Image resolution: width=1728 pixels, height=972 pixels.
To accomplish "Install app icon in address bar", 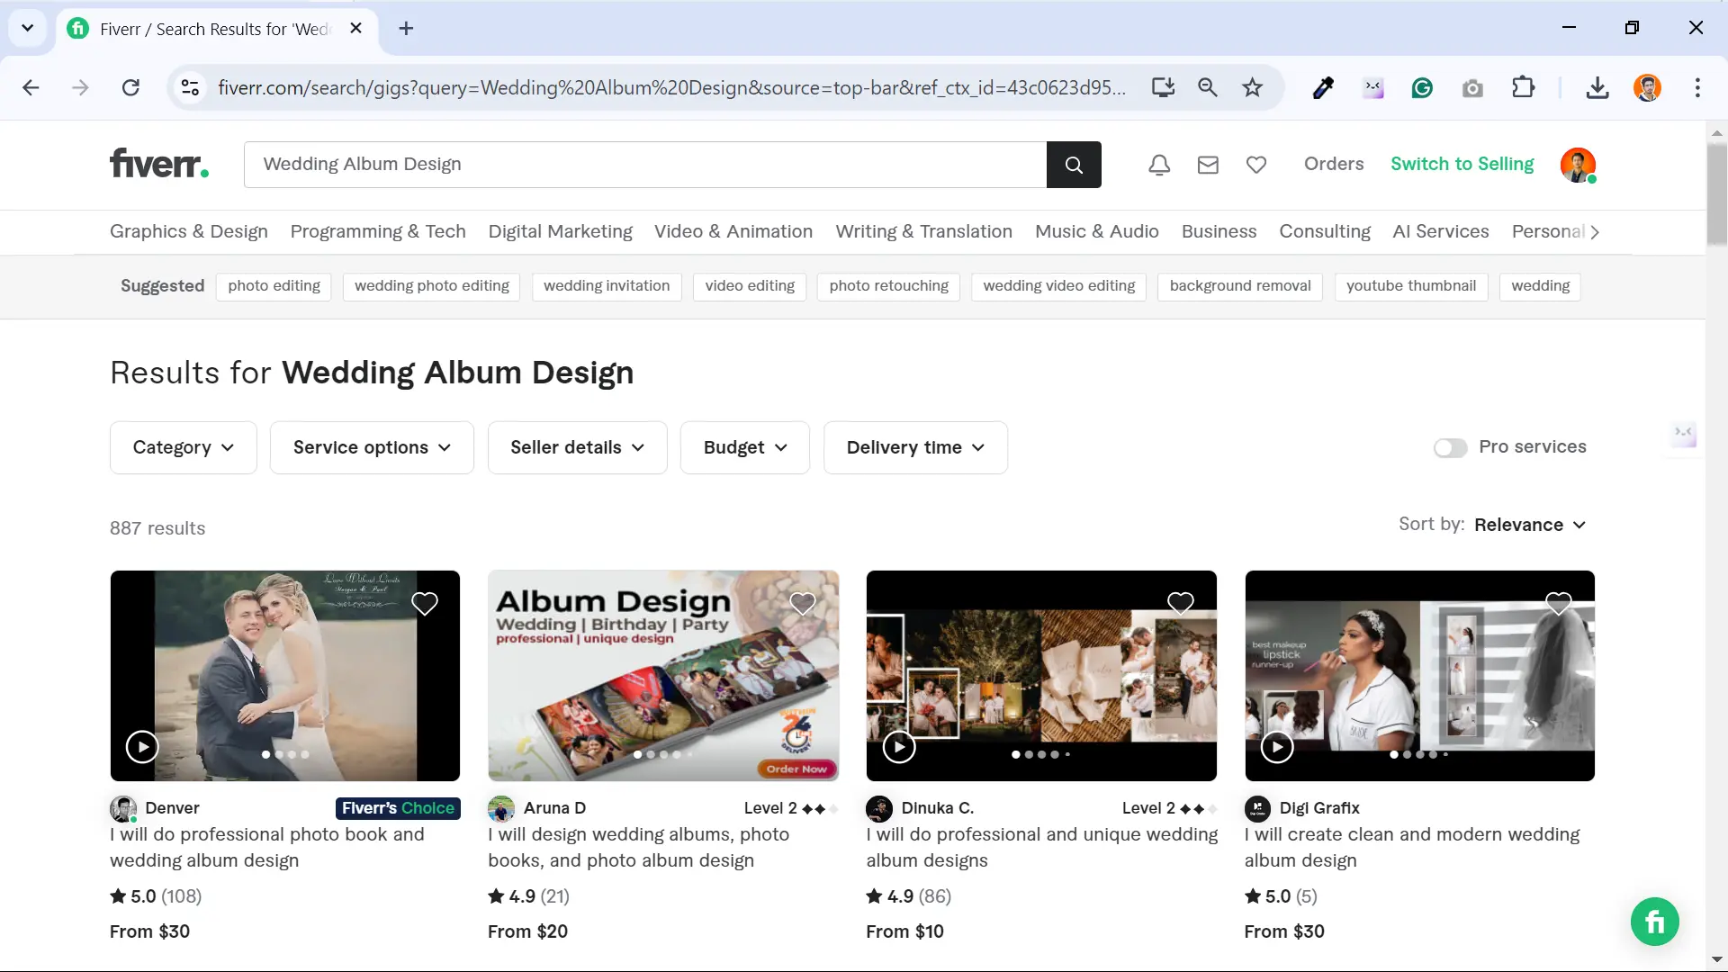I will coord(1163,87).
